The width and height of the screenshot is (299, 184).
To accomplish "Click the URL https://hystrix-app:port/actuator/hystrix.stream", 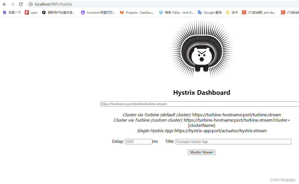I will click(221, 131).
